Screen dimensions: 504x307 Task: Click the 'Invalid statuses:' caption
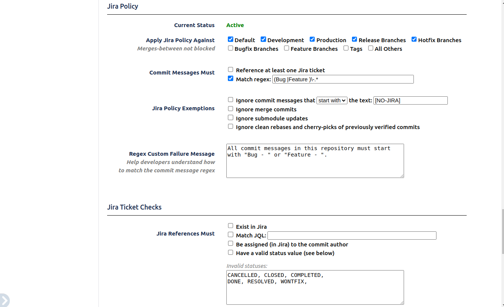247,266
